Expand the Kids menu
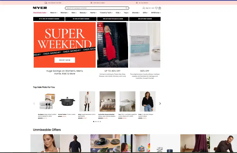The height and width of the screenshot is (153, 237). click(118, 13)
